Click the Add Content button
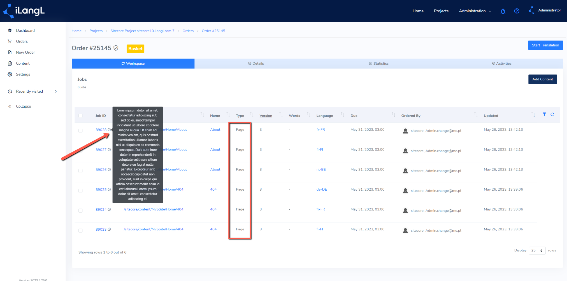This screenshot has height=281, width=567. [x=543, y=79]
